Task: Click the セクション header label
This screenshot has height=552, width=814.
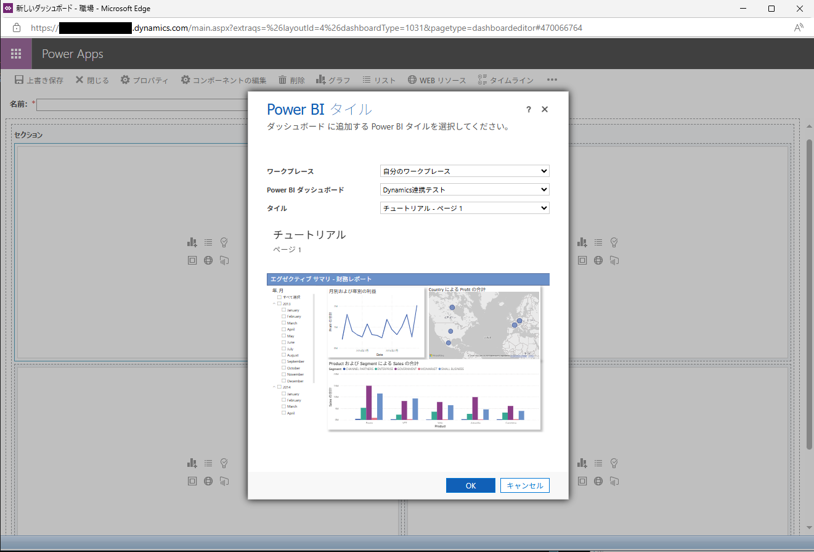Action: pyautogui.click(x=28, y=134)
